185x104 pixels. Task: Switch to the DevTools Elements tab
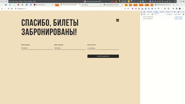click(150, 12)
